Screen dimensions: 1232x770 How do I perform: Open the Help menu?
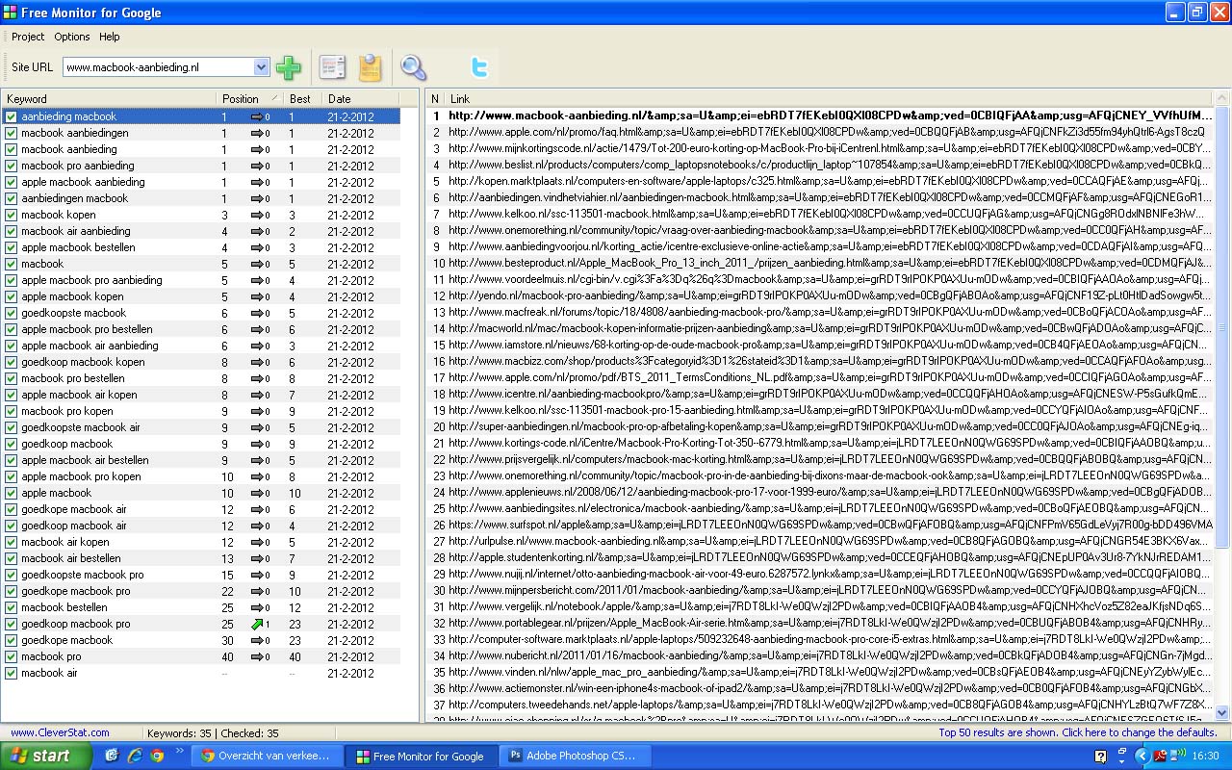[110, 37]
